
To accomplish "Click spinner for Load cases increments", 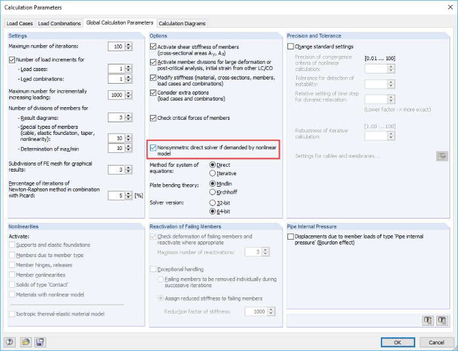I will click(128, 69).
